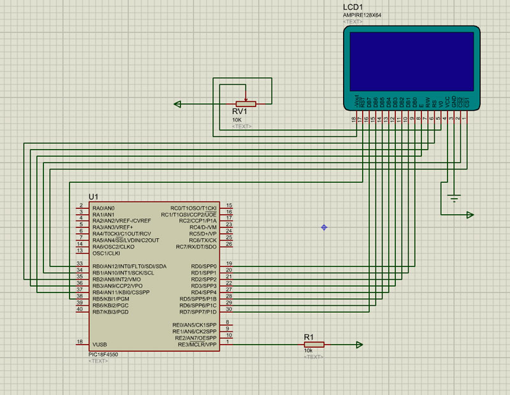
Task: Click pin RA3/AN3/VREF+ on U1
Action: tap(113, 227)
